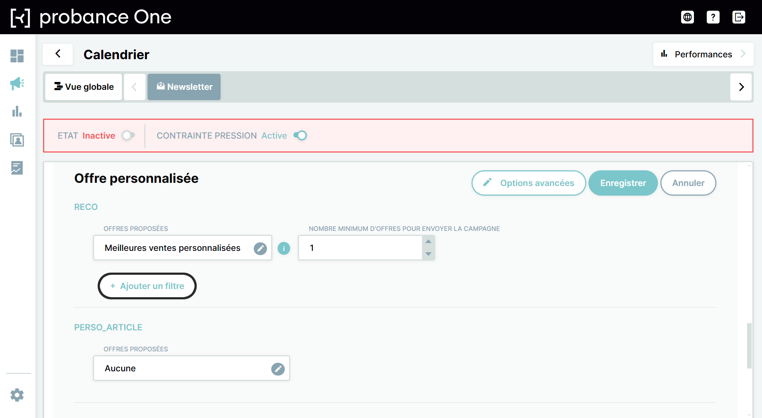Screen dimensions: 762x418
Task: Click the right chevron in tab bar
Action: point(741,87)
